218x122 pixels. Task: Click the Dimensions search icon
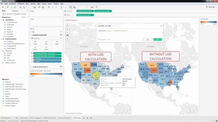pyautogui.click(x=25, y=17)
